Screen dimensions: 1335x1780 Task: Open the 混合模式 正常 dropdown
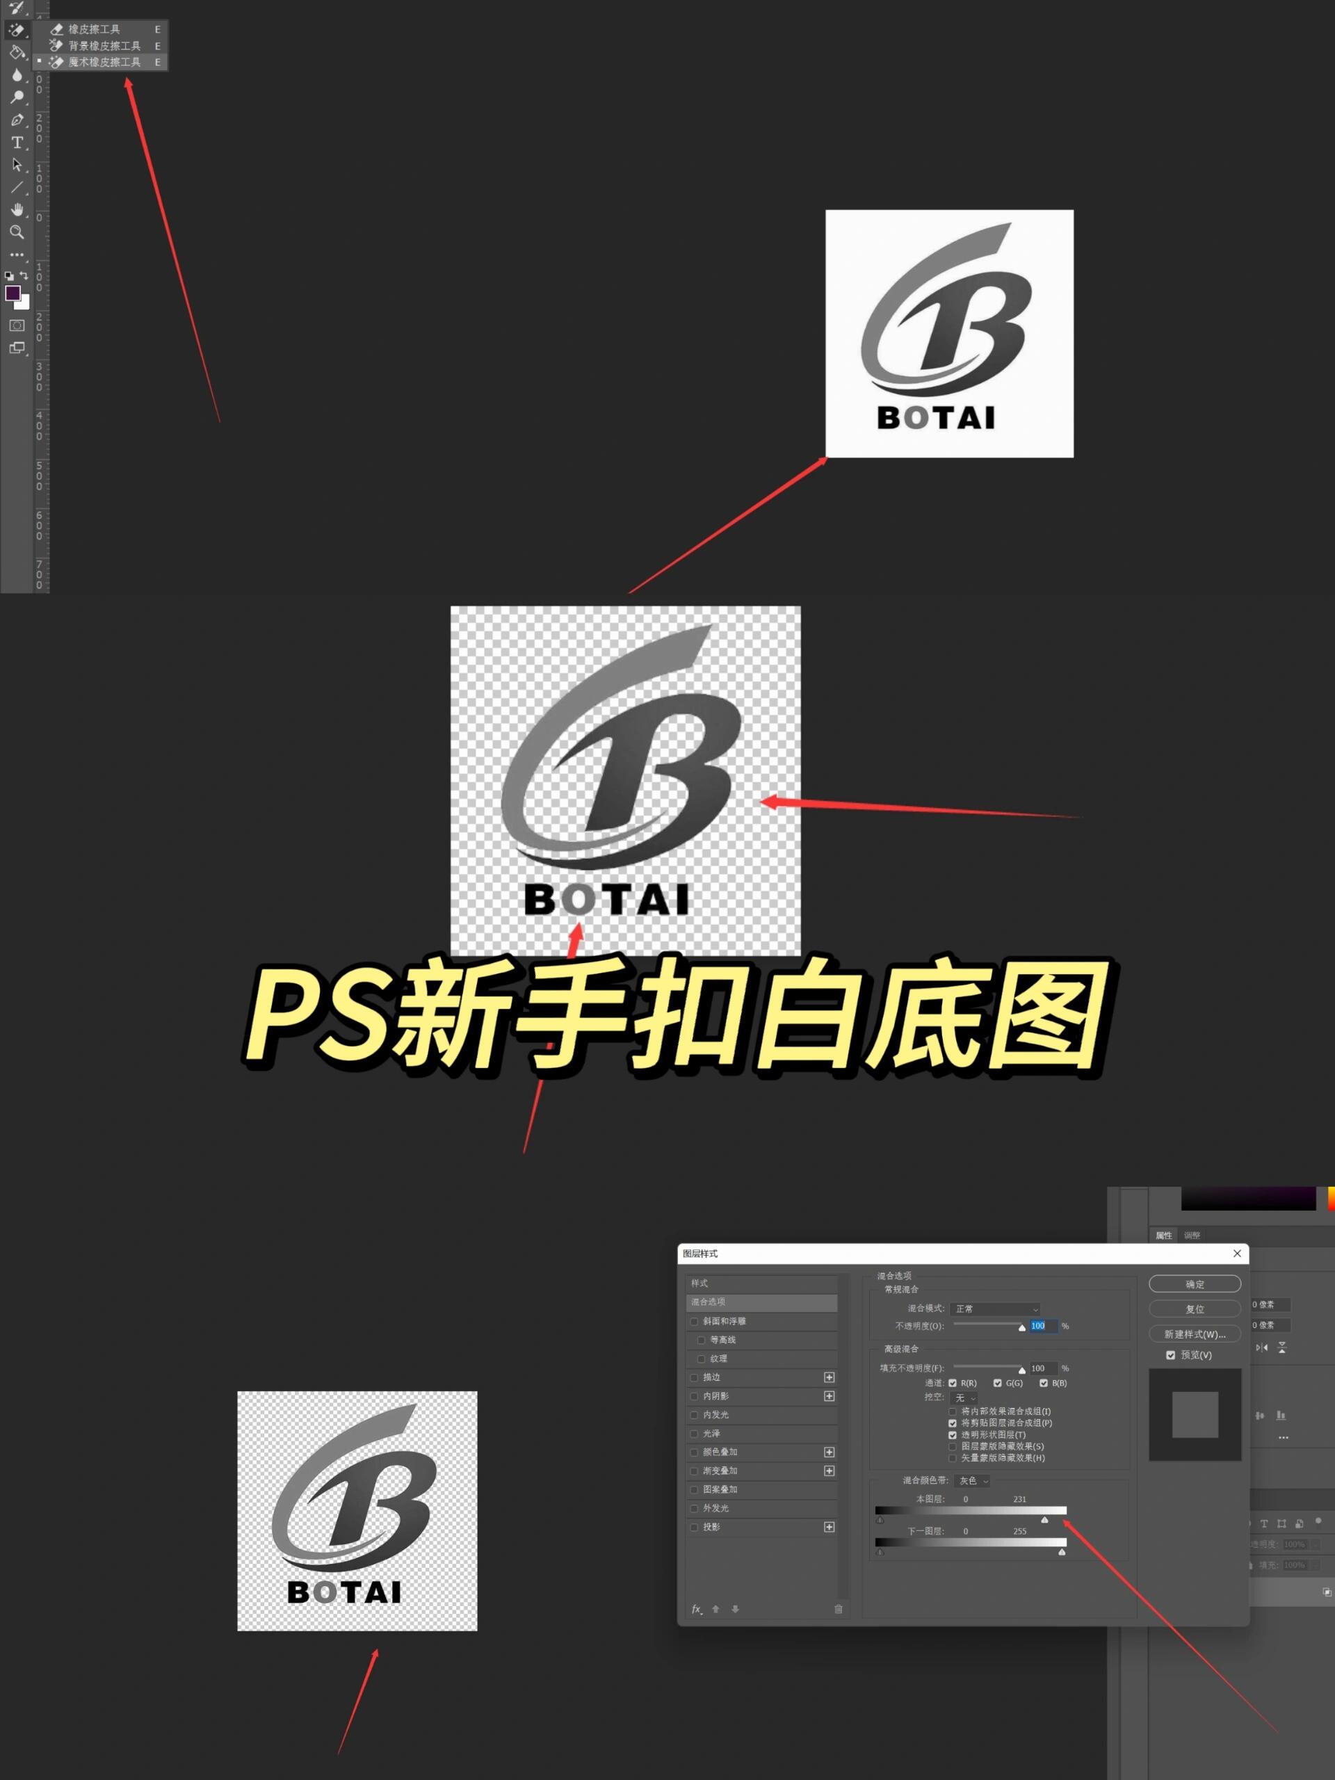click(996, 1309)
